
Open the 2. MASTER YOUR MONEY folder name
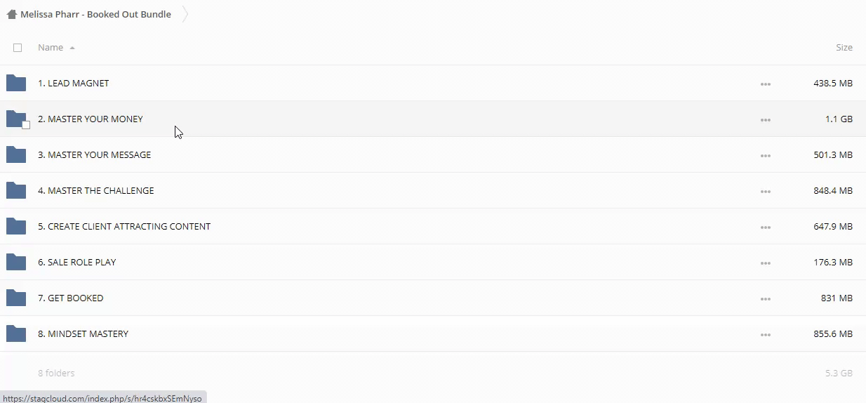[90, 119]
